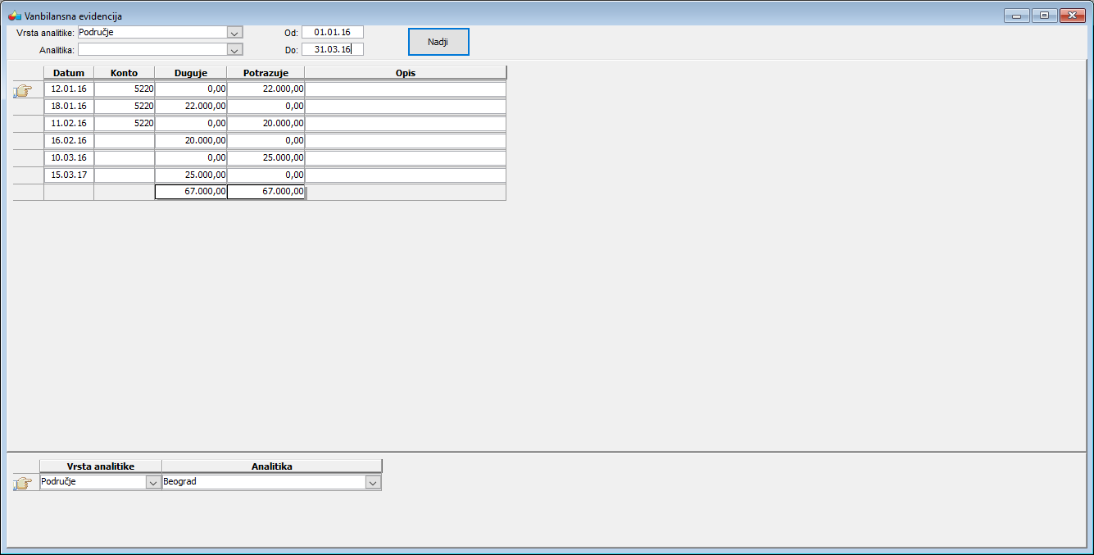Viewport: 1094px width, 555px height.
Task: Click the Konto column header
Action: click(x=124, y=73)
